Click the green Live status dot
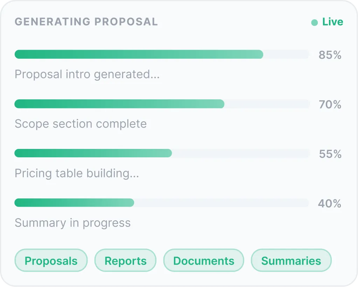Screen dimensions: 358x287 (x=314, y=23)
